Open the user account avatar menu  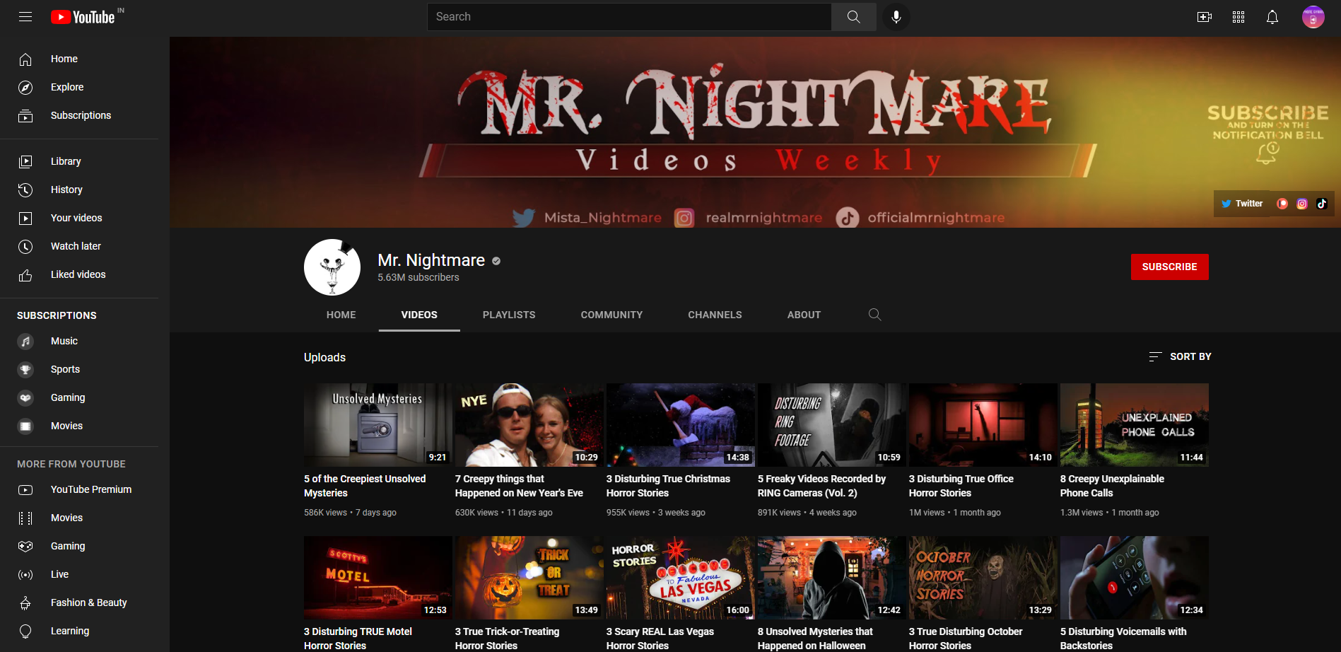click(x=1313, y=17)
